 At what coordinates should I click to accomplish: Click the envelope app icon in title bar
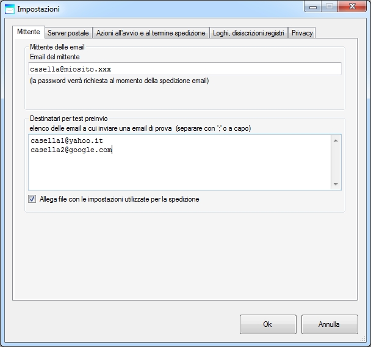point(10,9)
